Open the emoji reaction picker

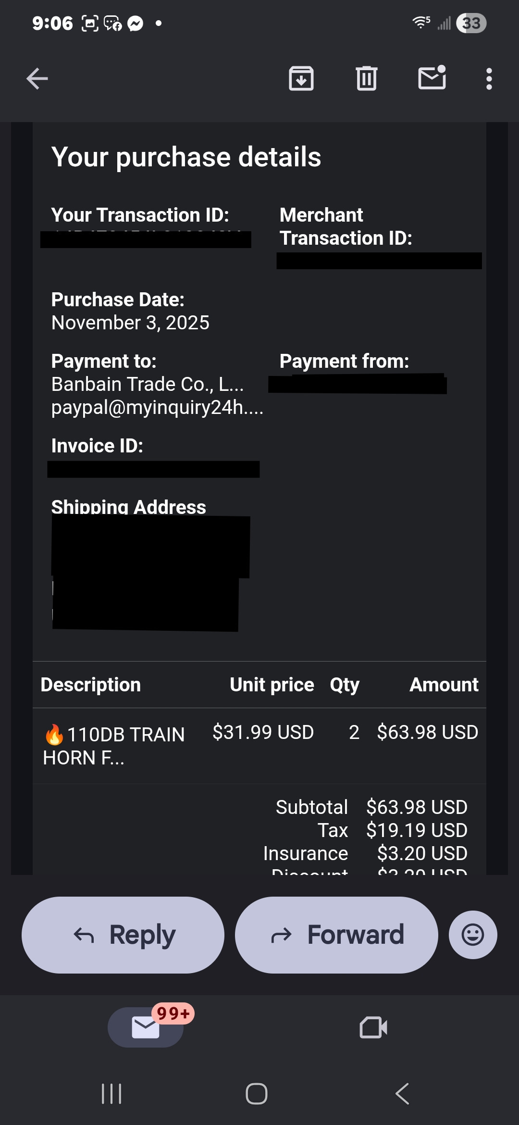473,935
